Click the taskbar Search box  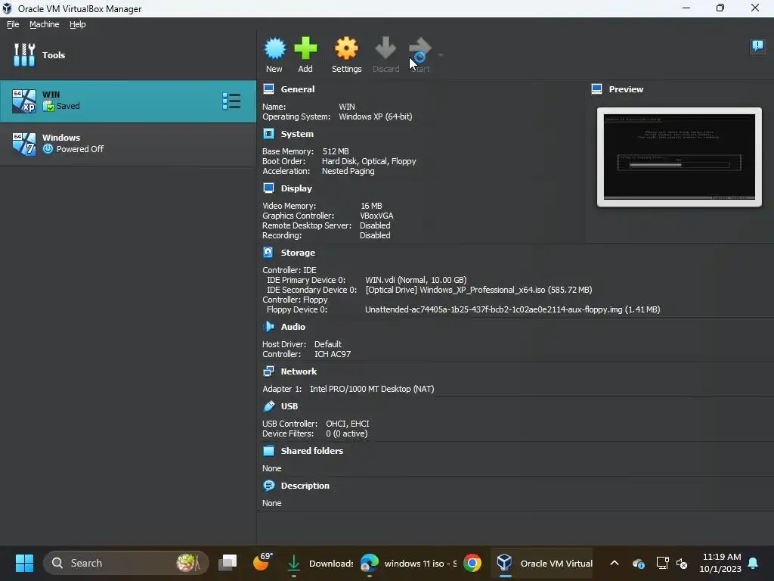tap(126, 563)
